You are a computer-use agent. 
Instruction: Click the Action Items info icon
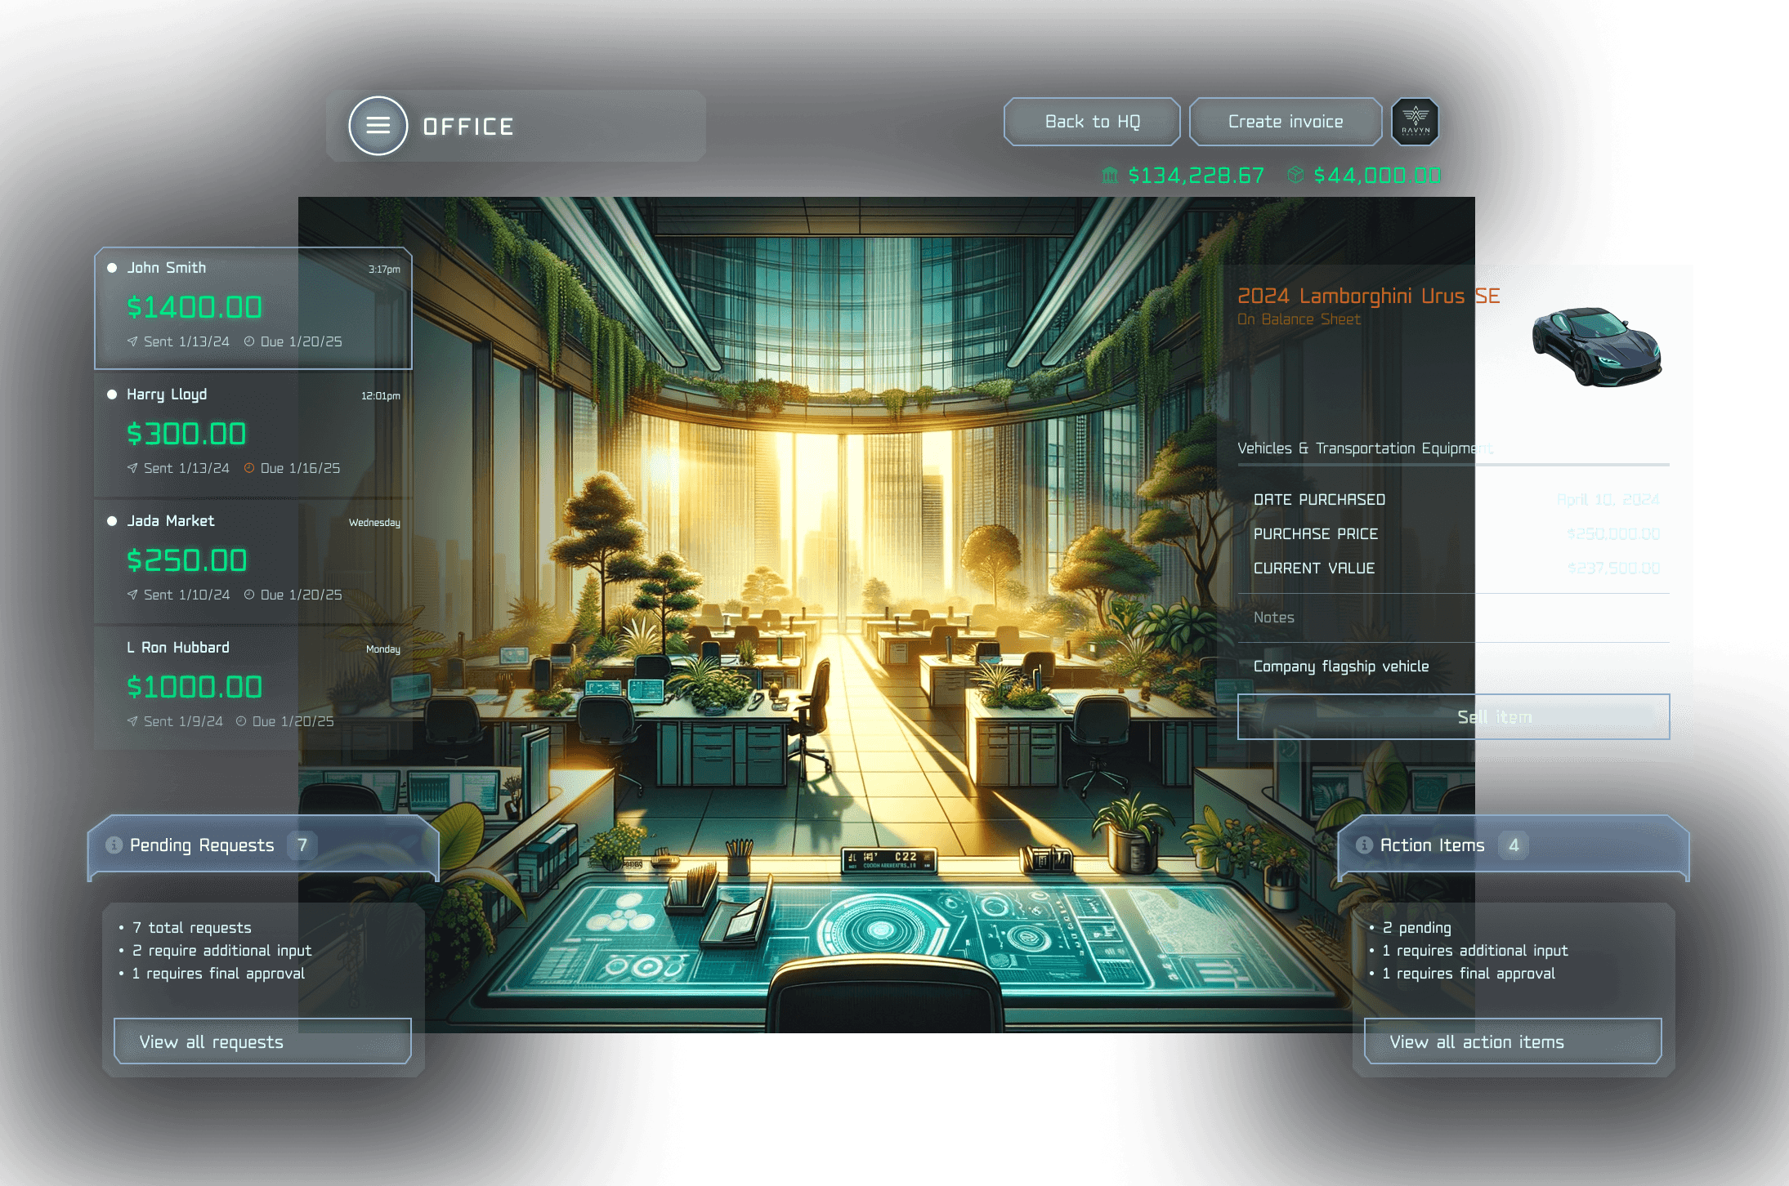coord(1364,845)
